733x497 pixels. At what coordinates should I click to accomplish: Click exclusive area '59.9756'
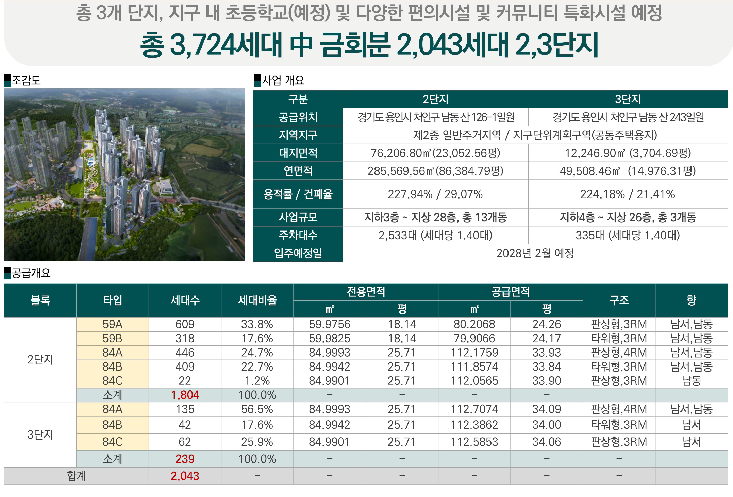[x=330, y=324]
